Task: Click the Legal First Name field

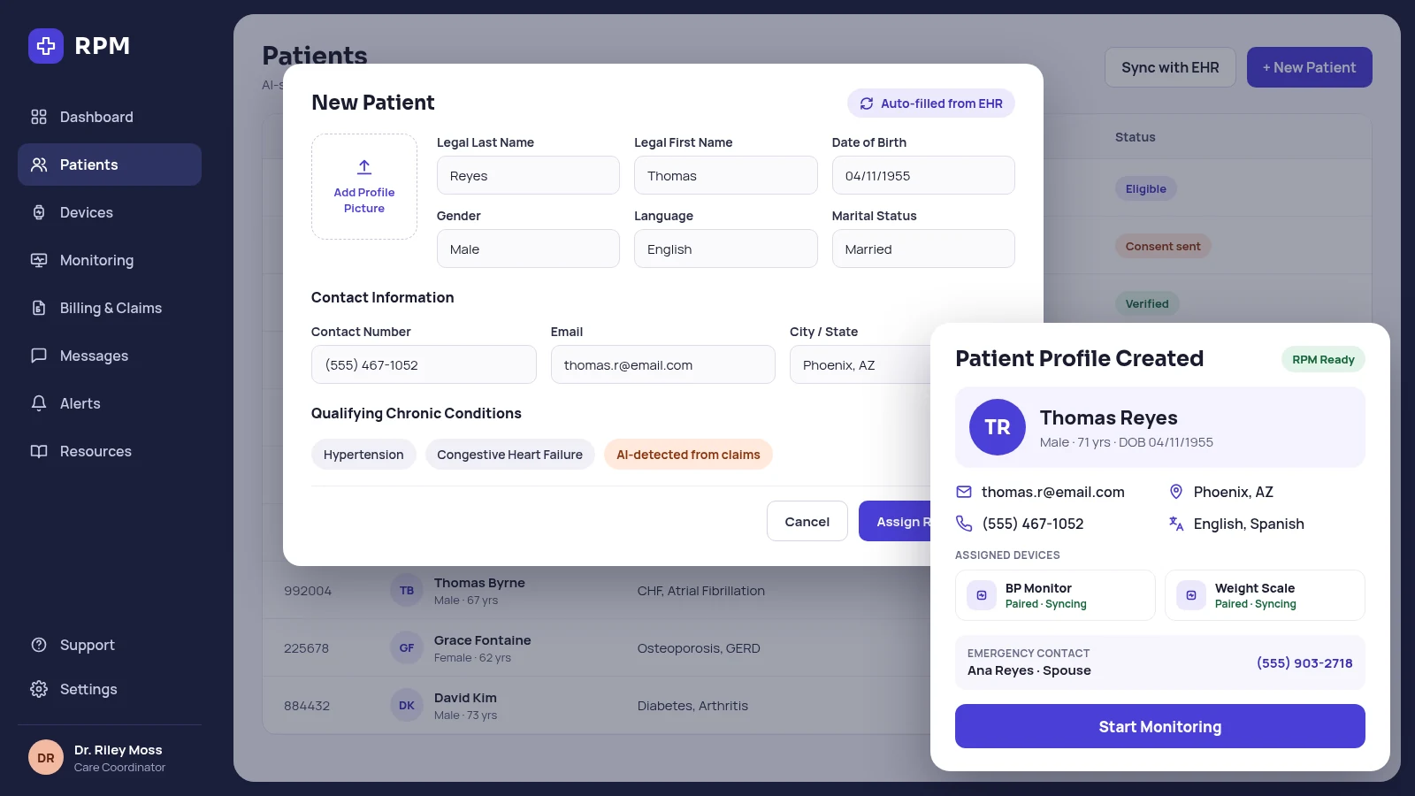Action: pyautogui.click(x=726, y=175)
